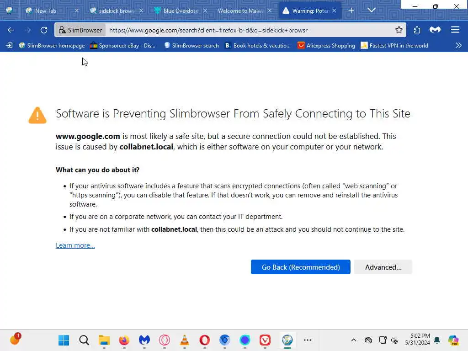
Task: Click the forward navigation arrow
Action: [27, 30]
